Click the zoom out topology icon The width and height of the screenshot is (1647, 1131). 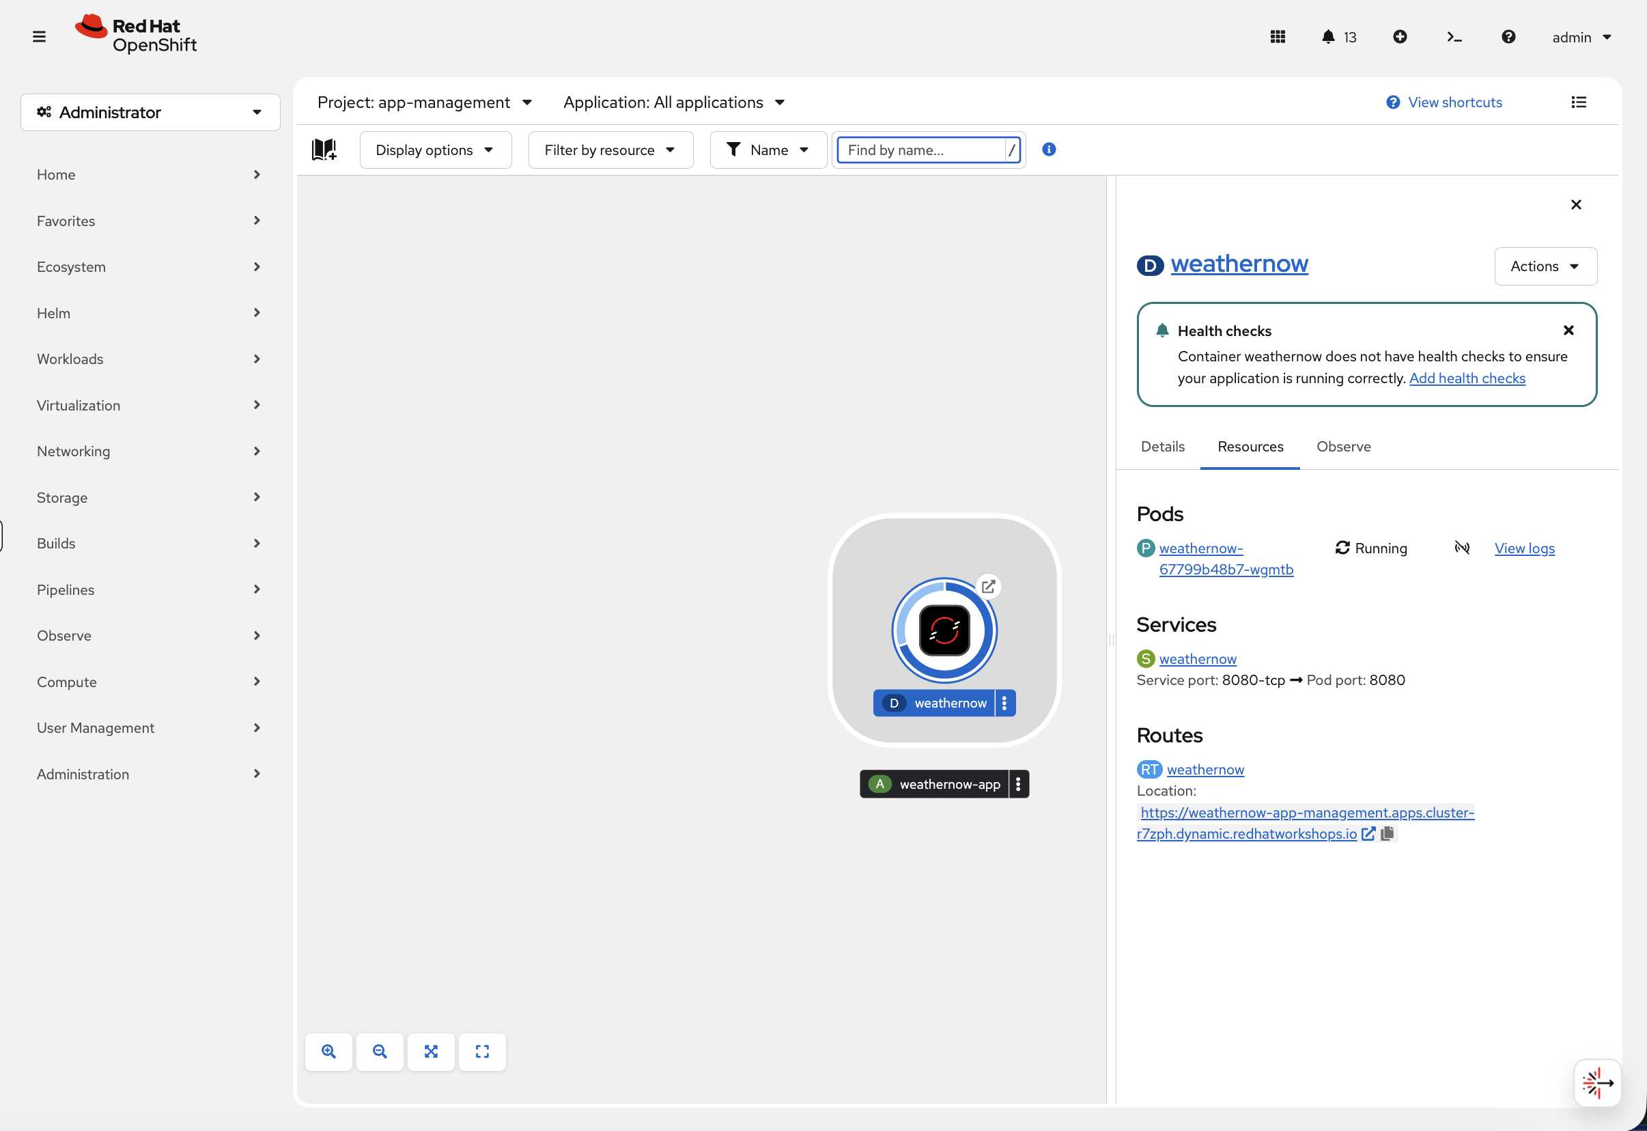(380, 1052)
